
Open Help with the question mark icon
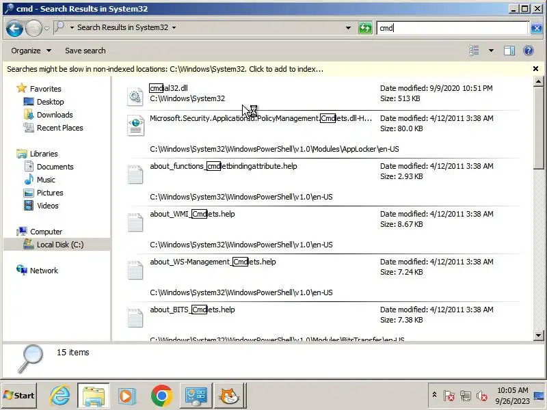tap(529, 51)
